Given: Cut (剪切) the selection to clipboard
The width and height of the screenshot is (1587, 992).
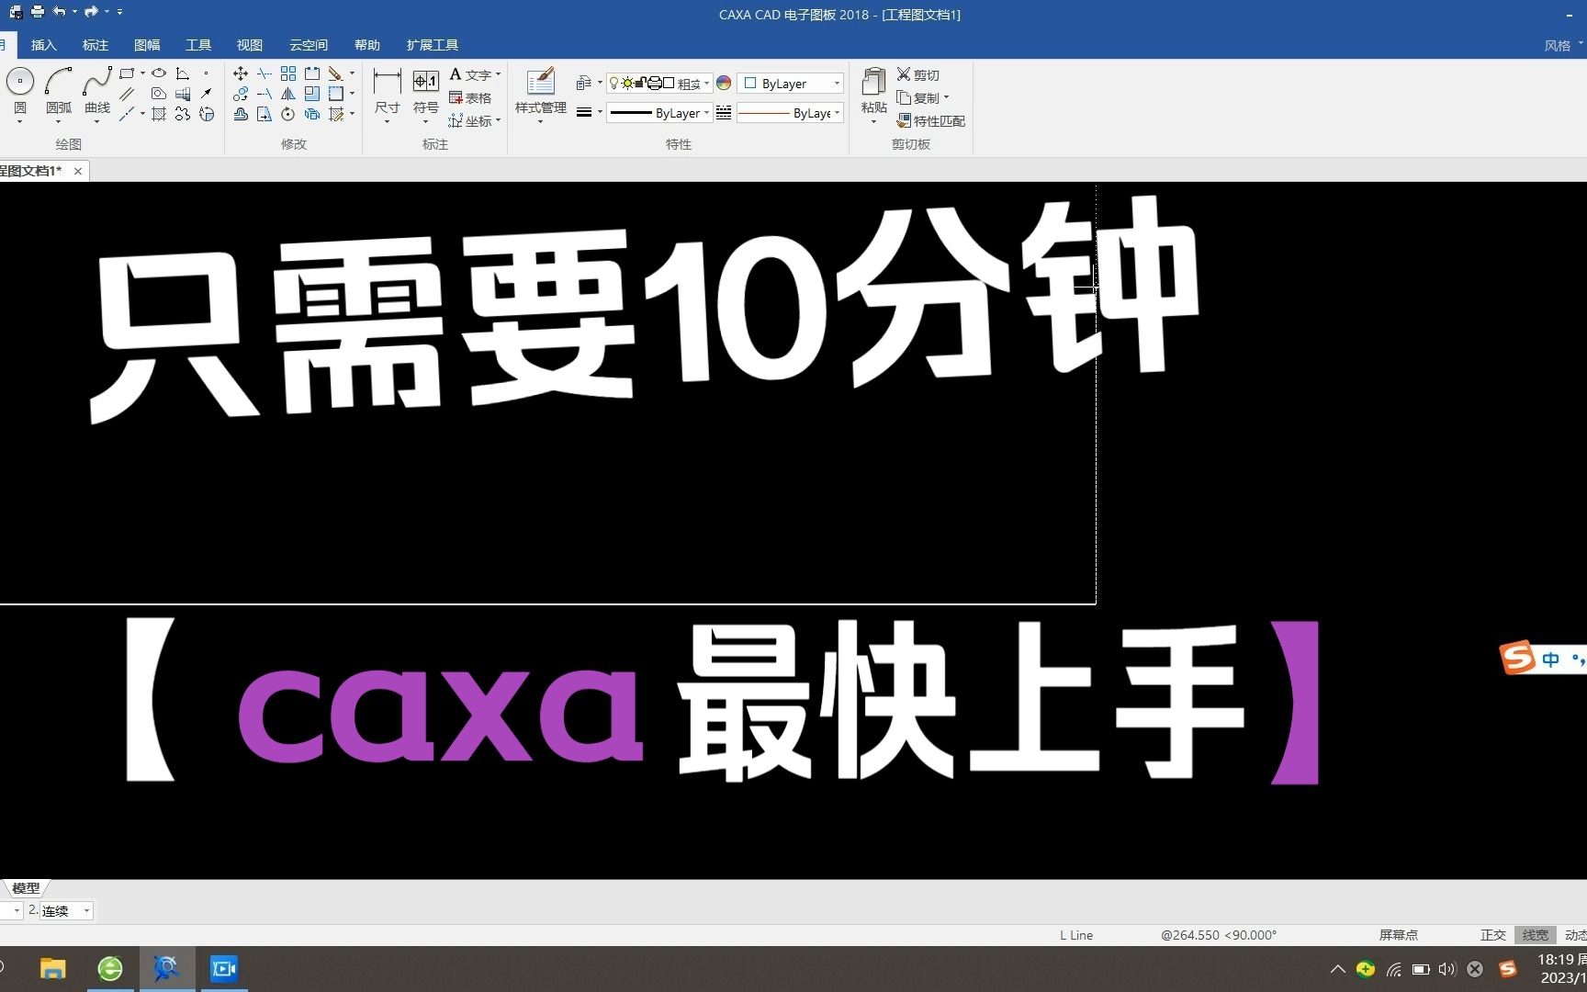Looking at the screenshot, I should (x=917, y=74).
